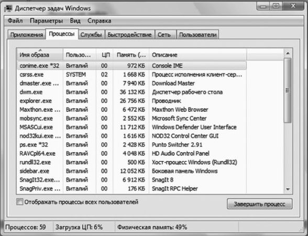Click the 26 756 КБ memory value
Viewport: 308px width, 236px height.
132,101
